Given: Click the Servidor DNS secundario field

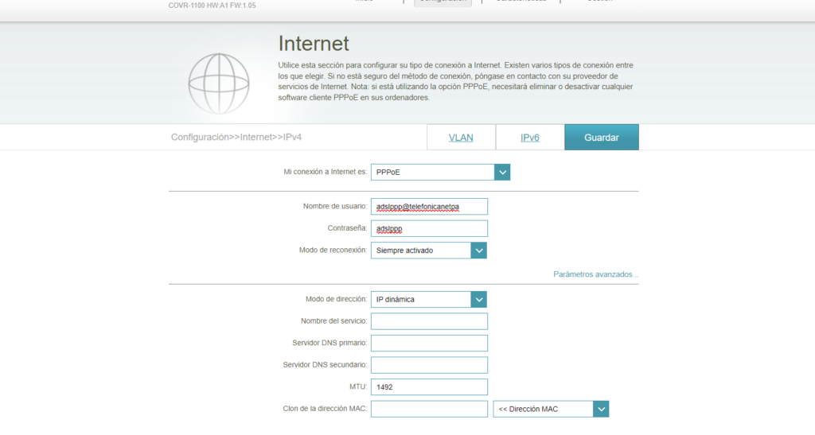Looking at the screenshot, I should click(x=429, y=365).
